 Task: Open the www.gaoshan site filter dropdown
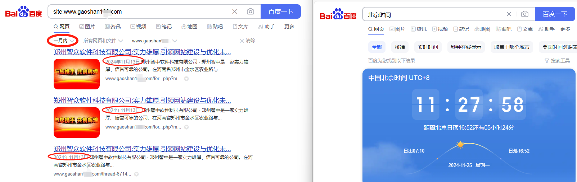(x=154, y=41)
